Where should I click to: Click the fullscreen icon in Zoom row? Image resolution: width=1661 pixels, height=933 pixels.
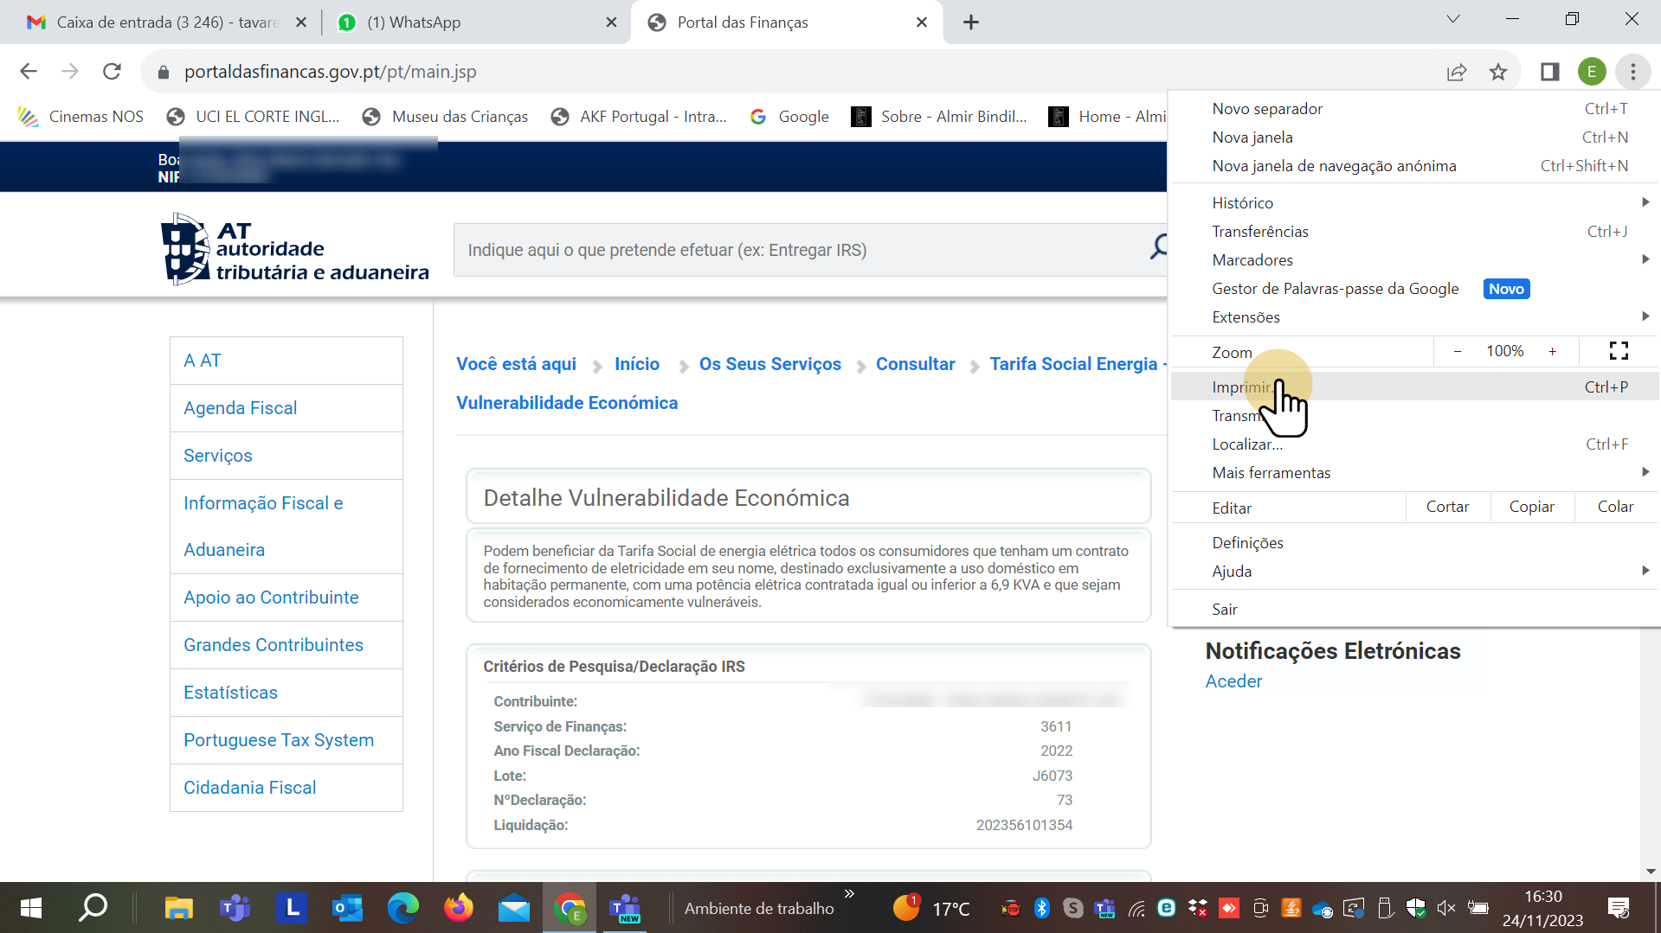(1619, 351)
